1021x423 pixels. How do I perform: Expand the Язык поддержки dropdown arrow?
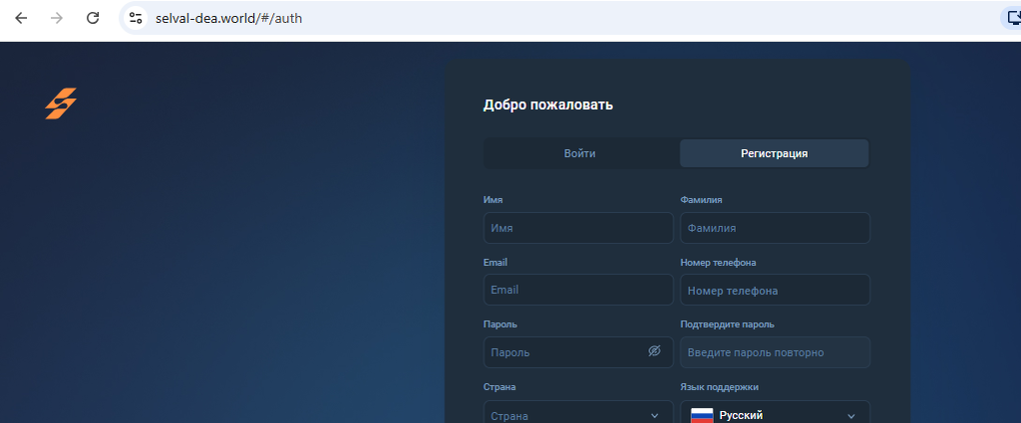click(851, 416)
